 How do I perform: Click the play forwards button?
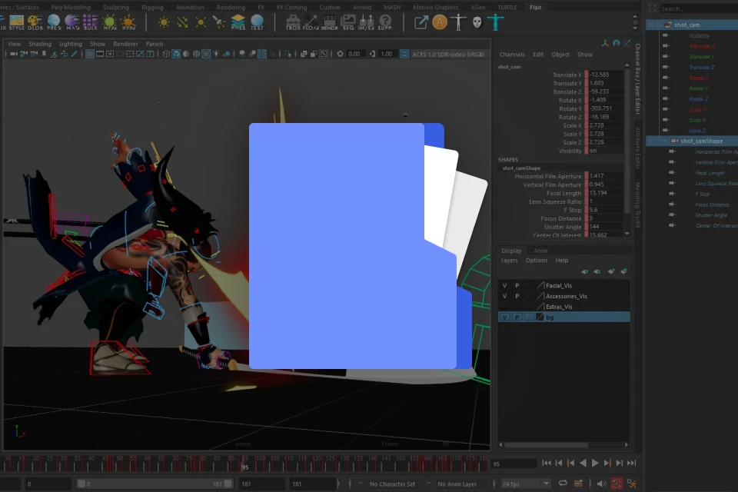tap(595, 463)
